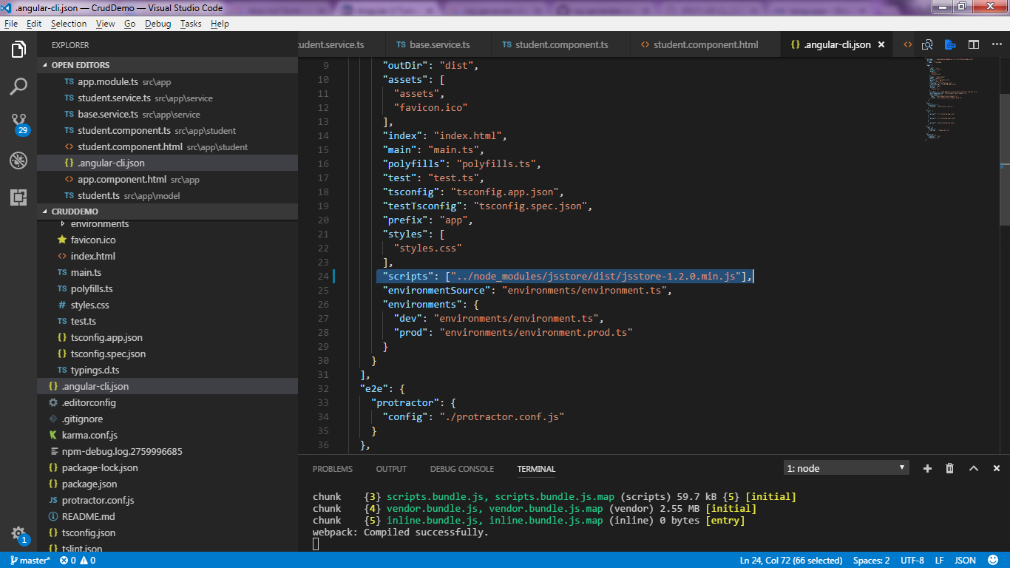1010x568 pixels.
Task: Open the Debug view icon
Action: [18, 160]
